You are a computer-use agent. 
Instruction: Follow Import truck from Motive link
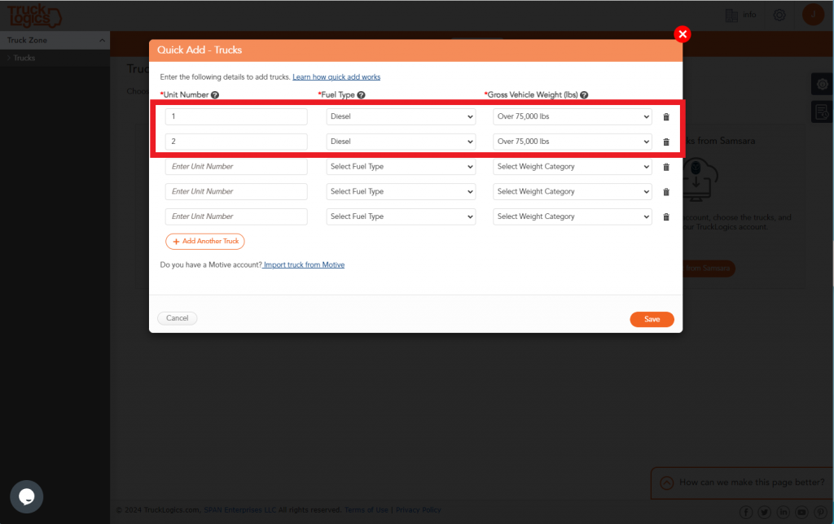pyautogui.click(x=304, y=264)
